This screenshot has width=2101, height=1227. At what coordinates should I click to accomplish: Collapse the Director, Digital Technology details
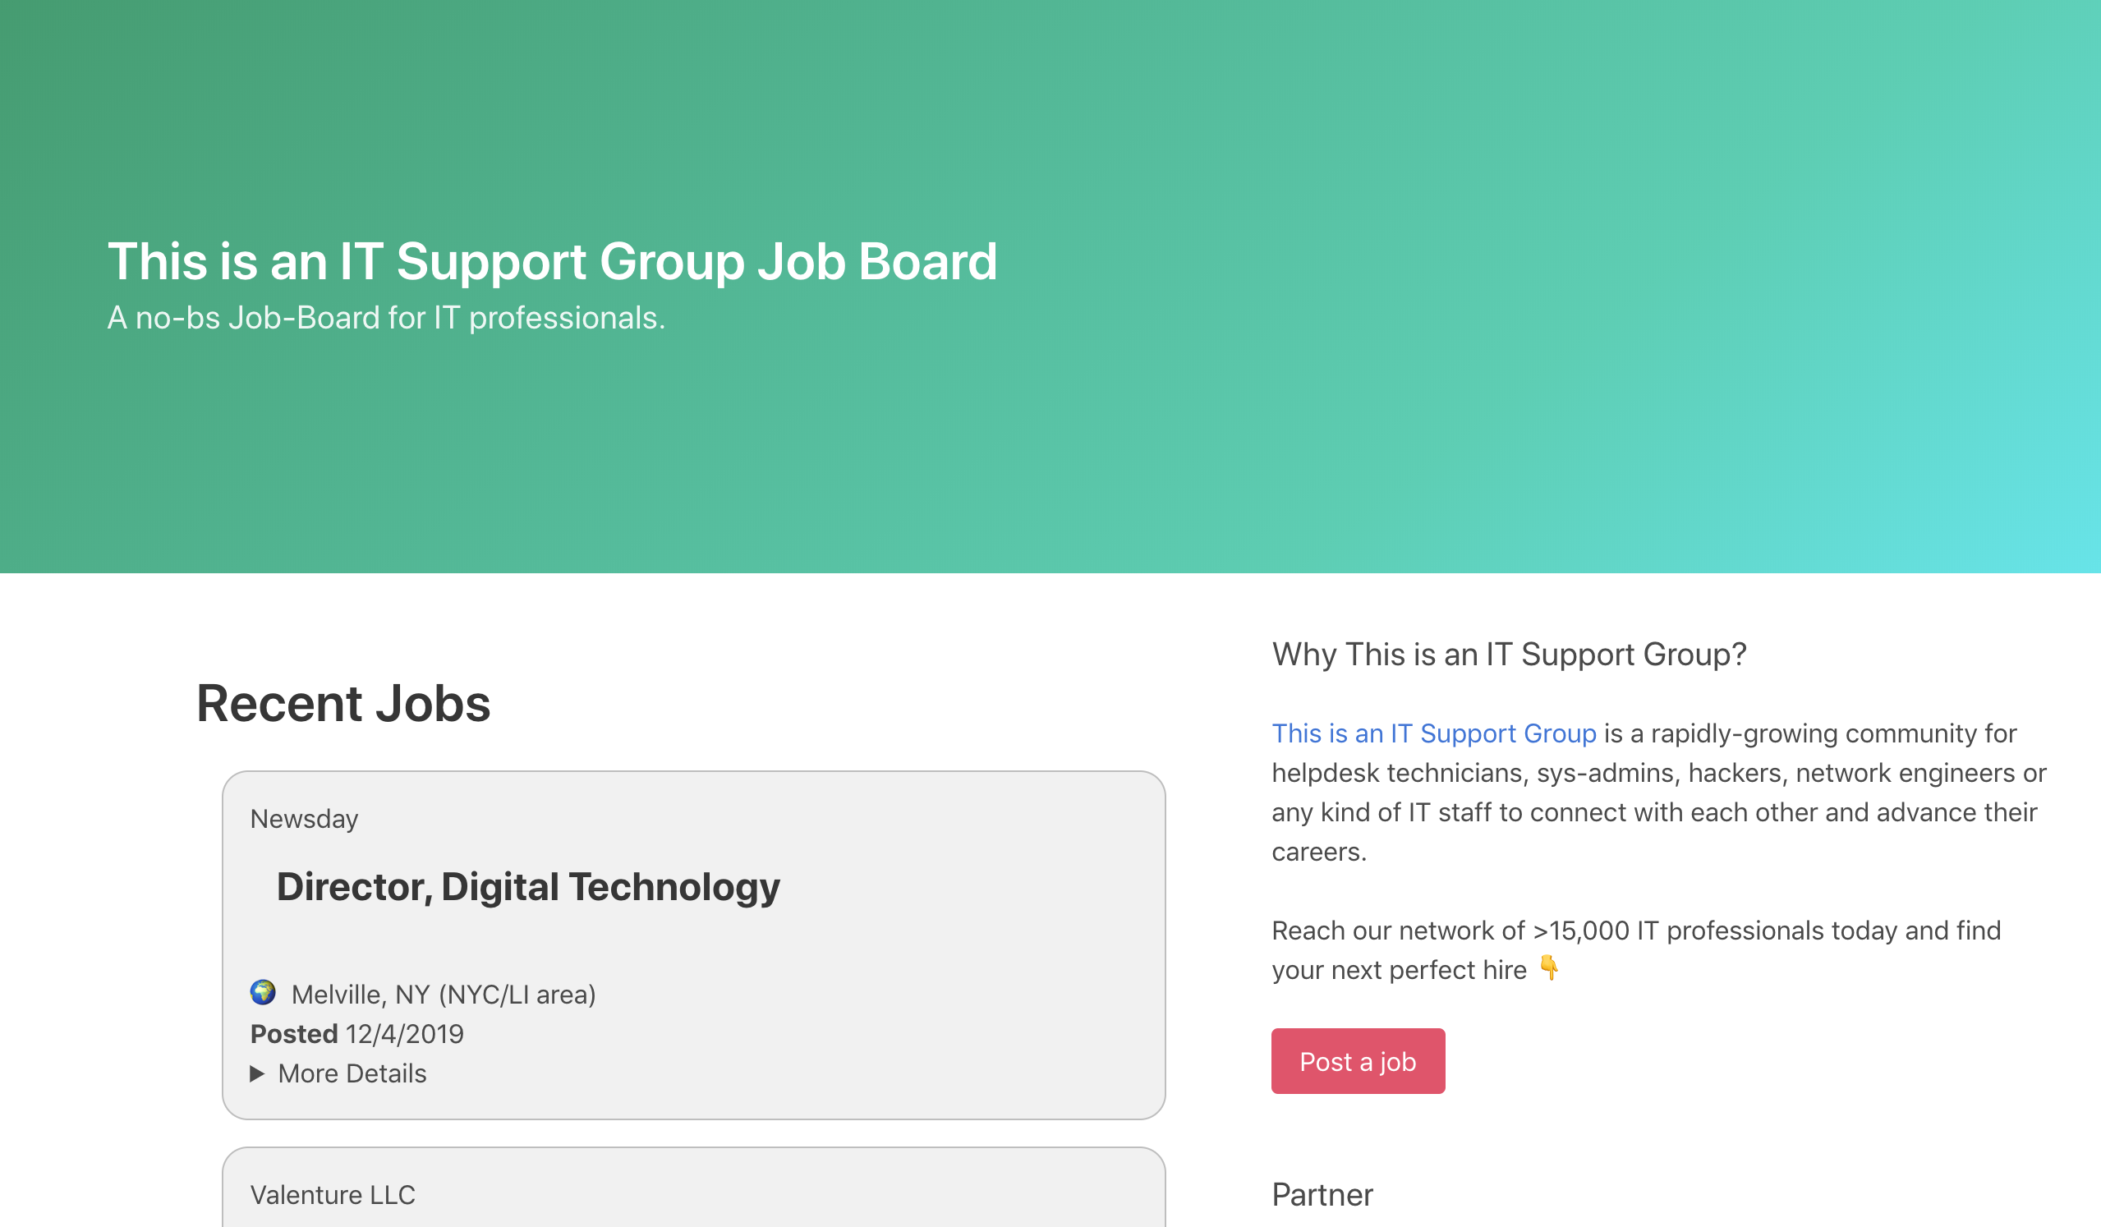[351, 1073]
